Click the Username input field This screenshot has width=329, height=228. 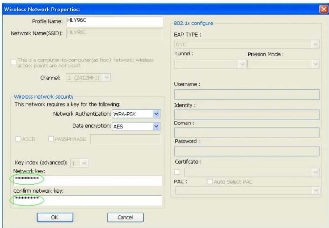[247, 95]
